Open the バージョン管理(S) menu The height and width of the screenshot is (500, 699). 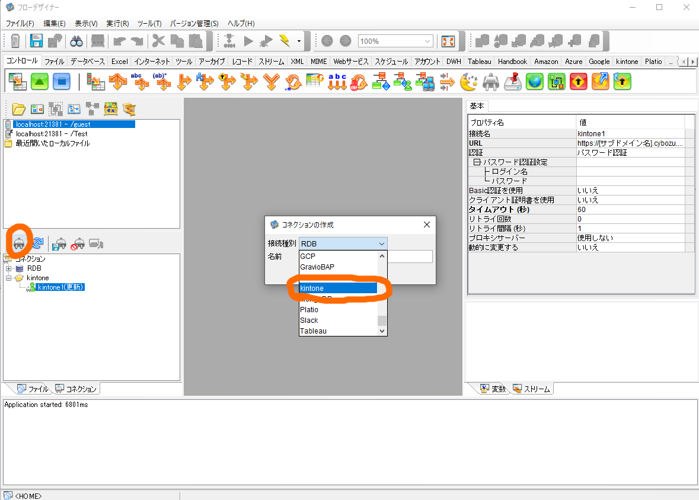click(194, 24)
